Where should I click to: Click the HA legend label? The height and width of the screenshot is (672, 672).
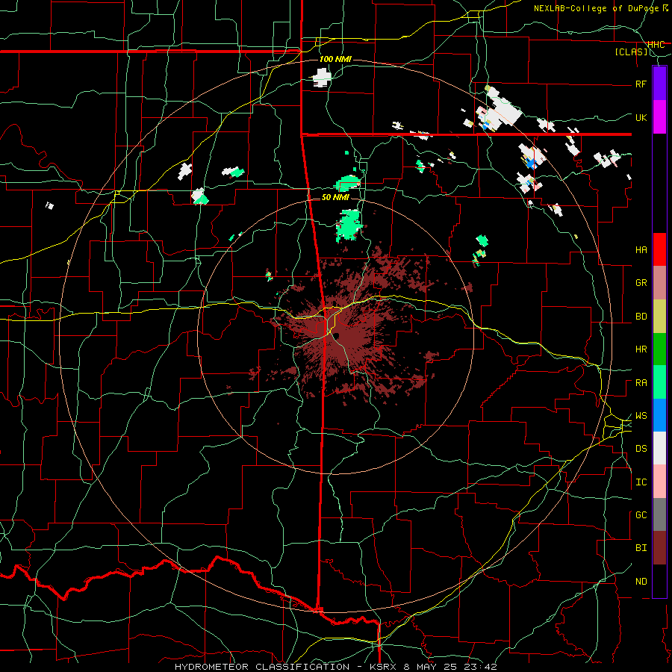tap(641, 250)
